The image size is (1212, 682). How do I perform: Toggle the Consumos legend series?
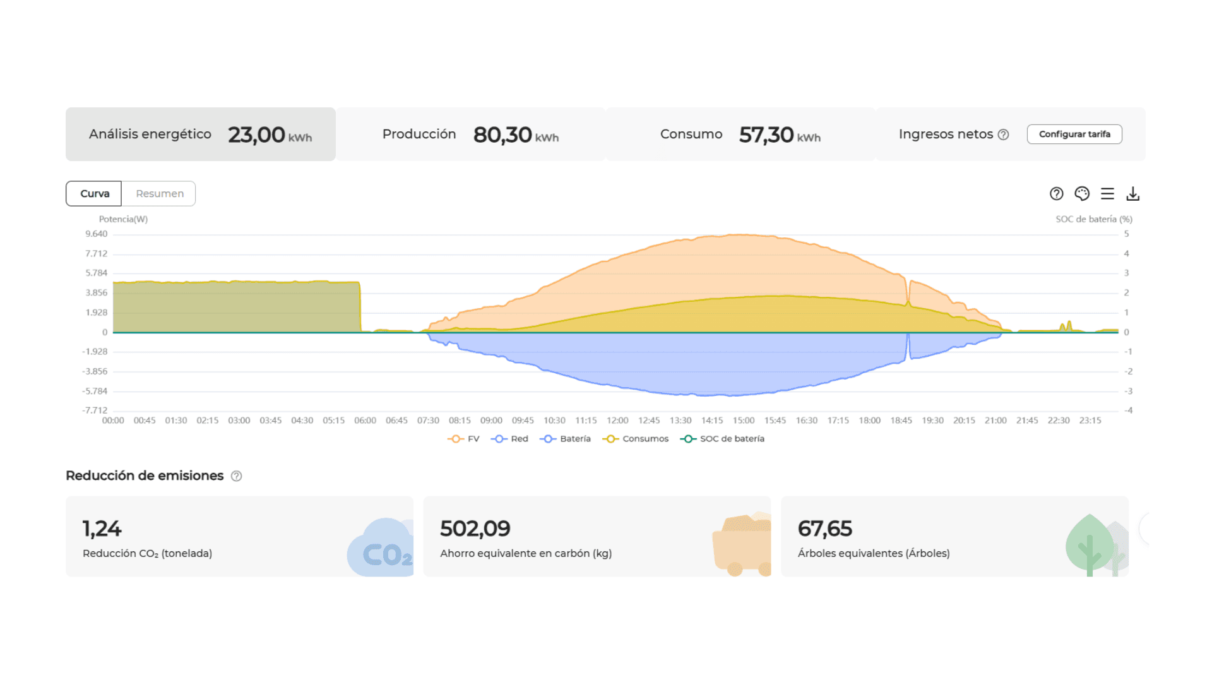[x=636, y=439]
